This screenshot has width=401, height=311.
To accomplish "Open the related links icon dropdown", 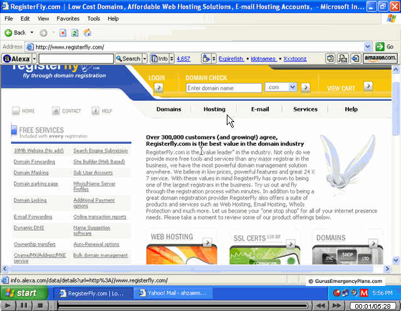I will [x=214, y=59].
